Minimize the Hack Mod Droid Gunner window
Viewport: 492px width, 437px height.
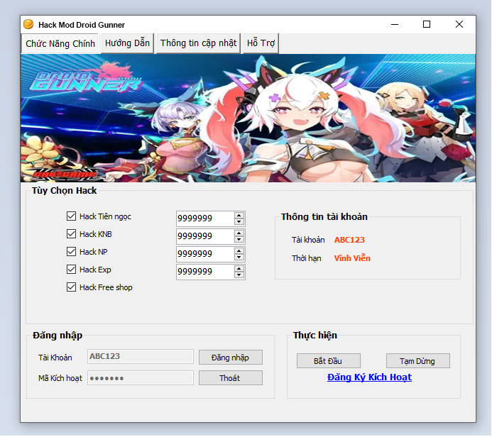[x=395, y=24]
